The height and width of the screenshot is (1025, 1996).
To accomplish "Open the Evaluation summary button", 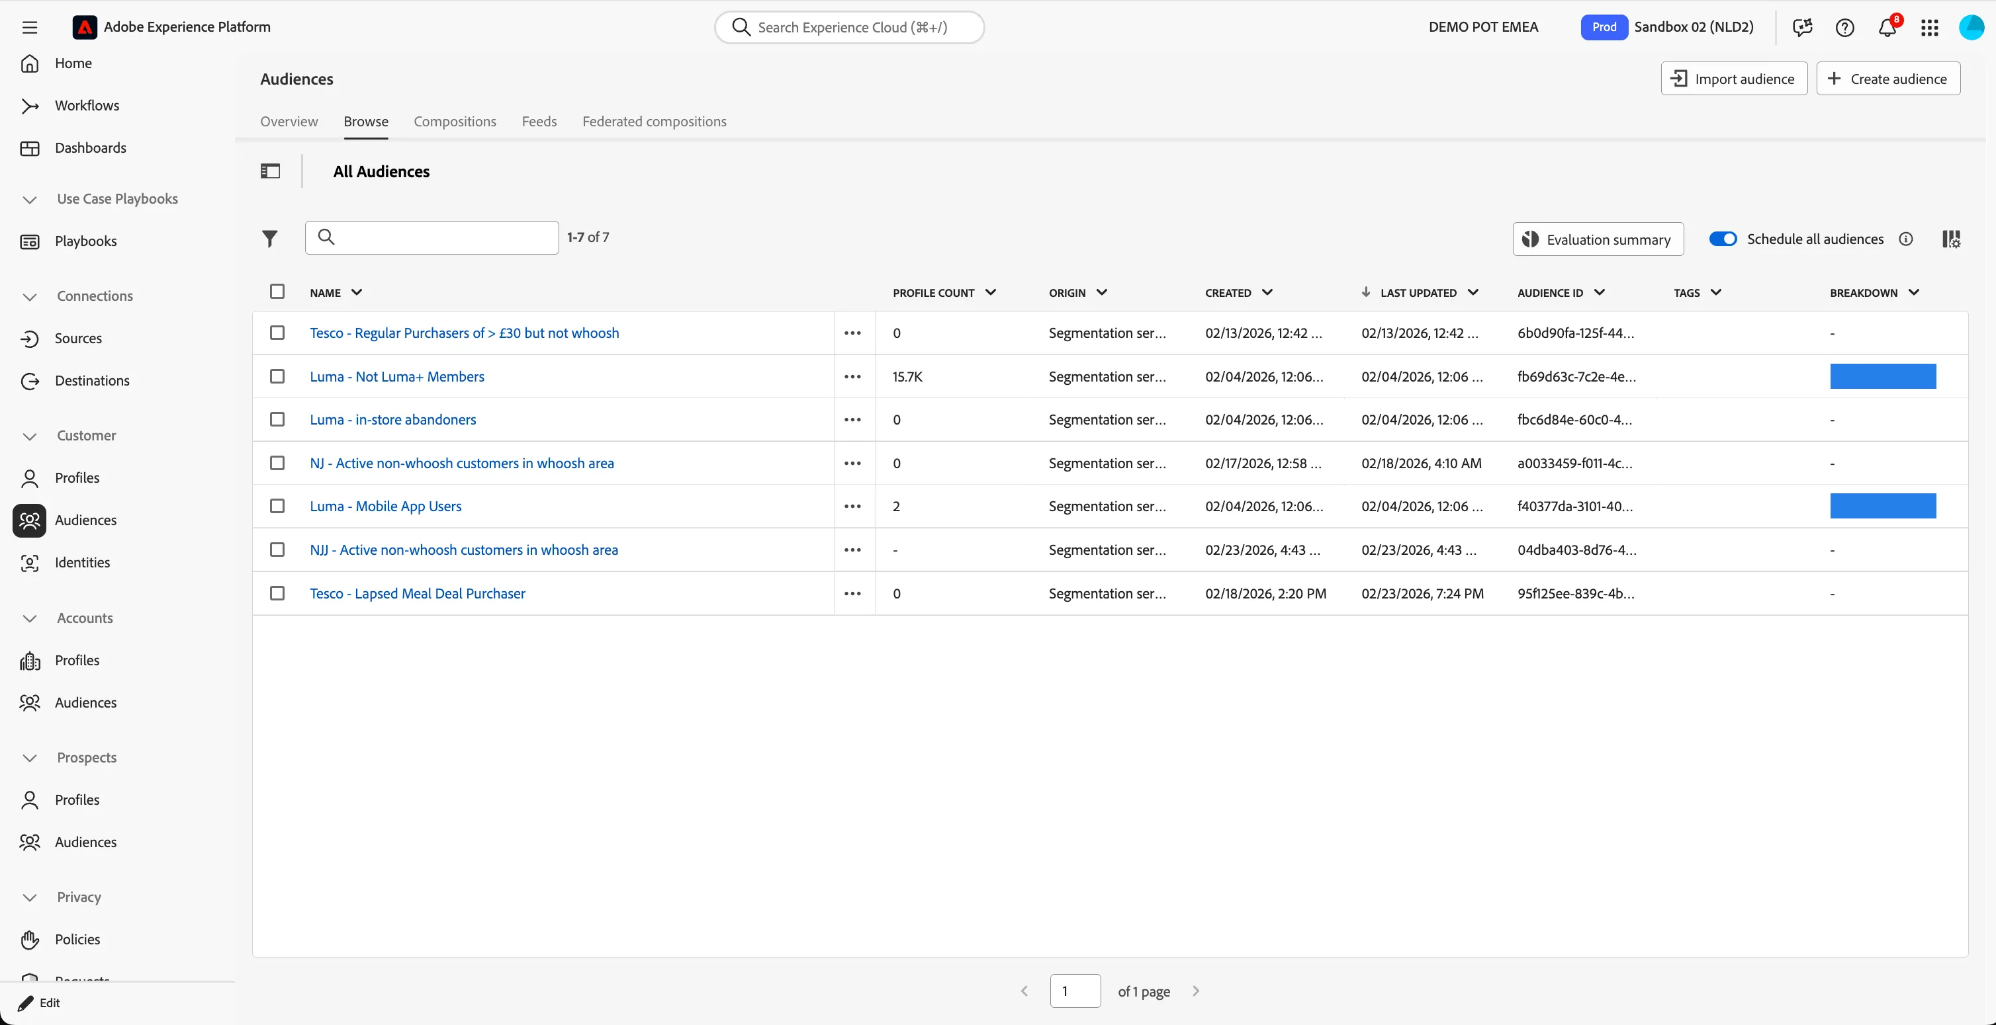I will coord(1598,239).
